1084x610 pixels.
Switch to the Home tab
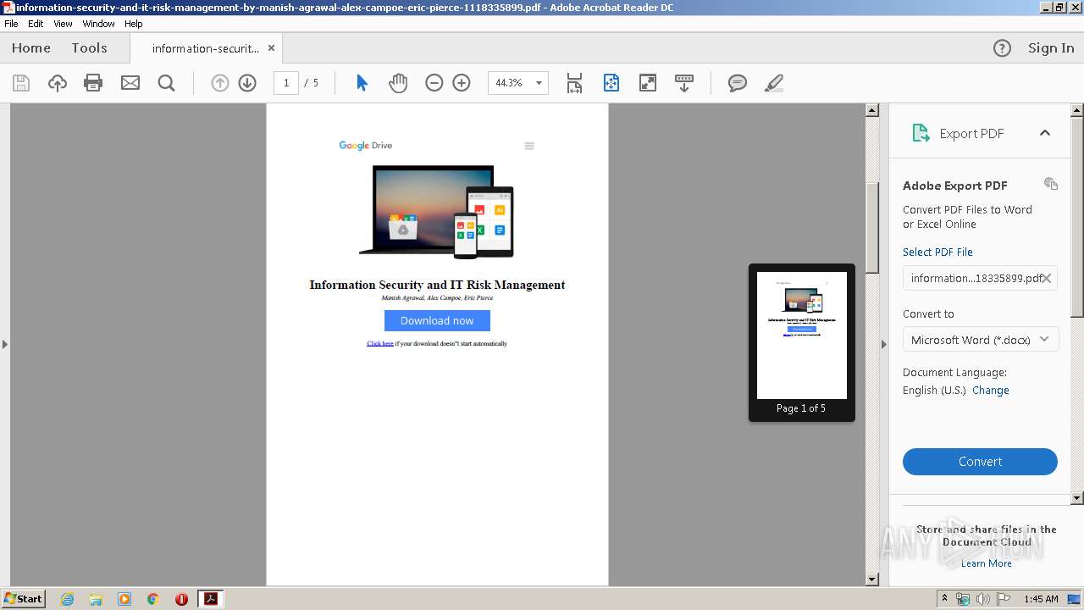(x=31, y=48)
